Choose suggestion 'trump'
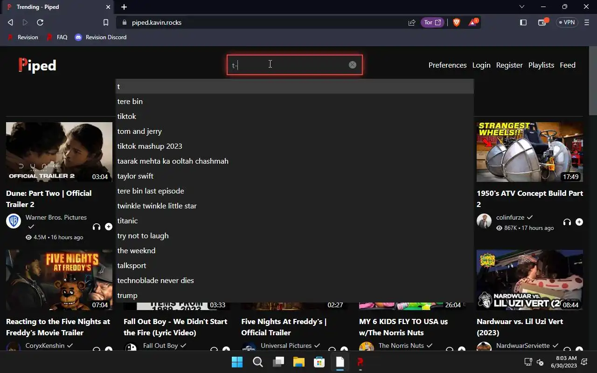 [x=295, y=295]
